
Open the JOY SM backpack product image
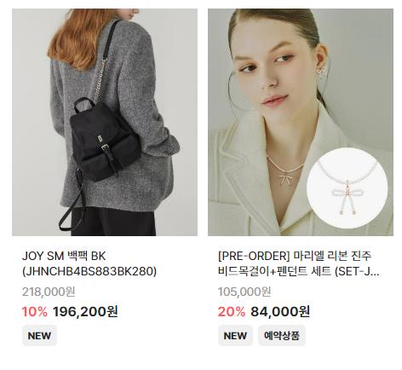pyautogui.click(x=105, y=122)
